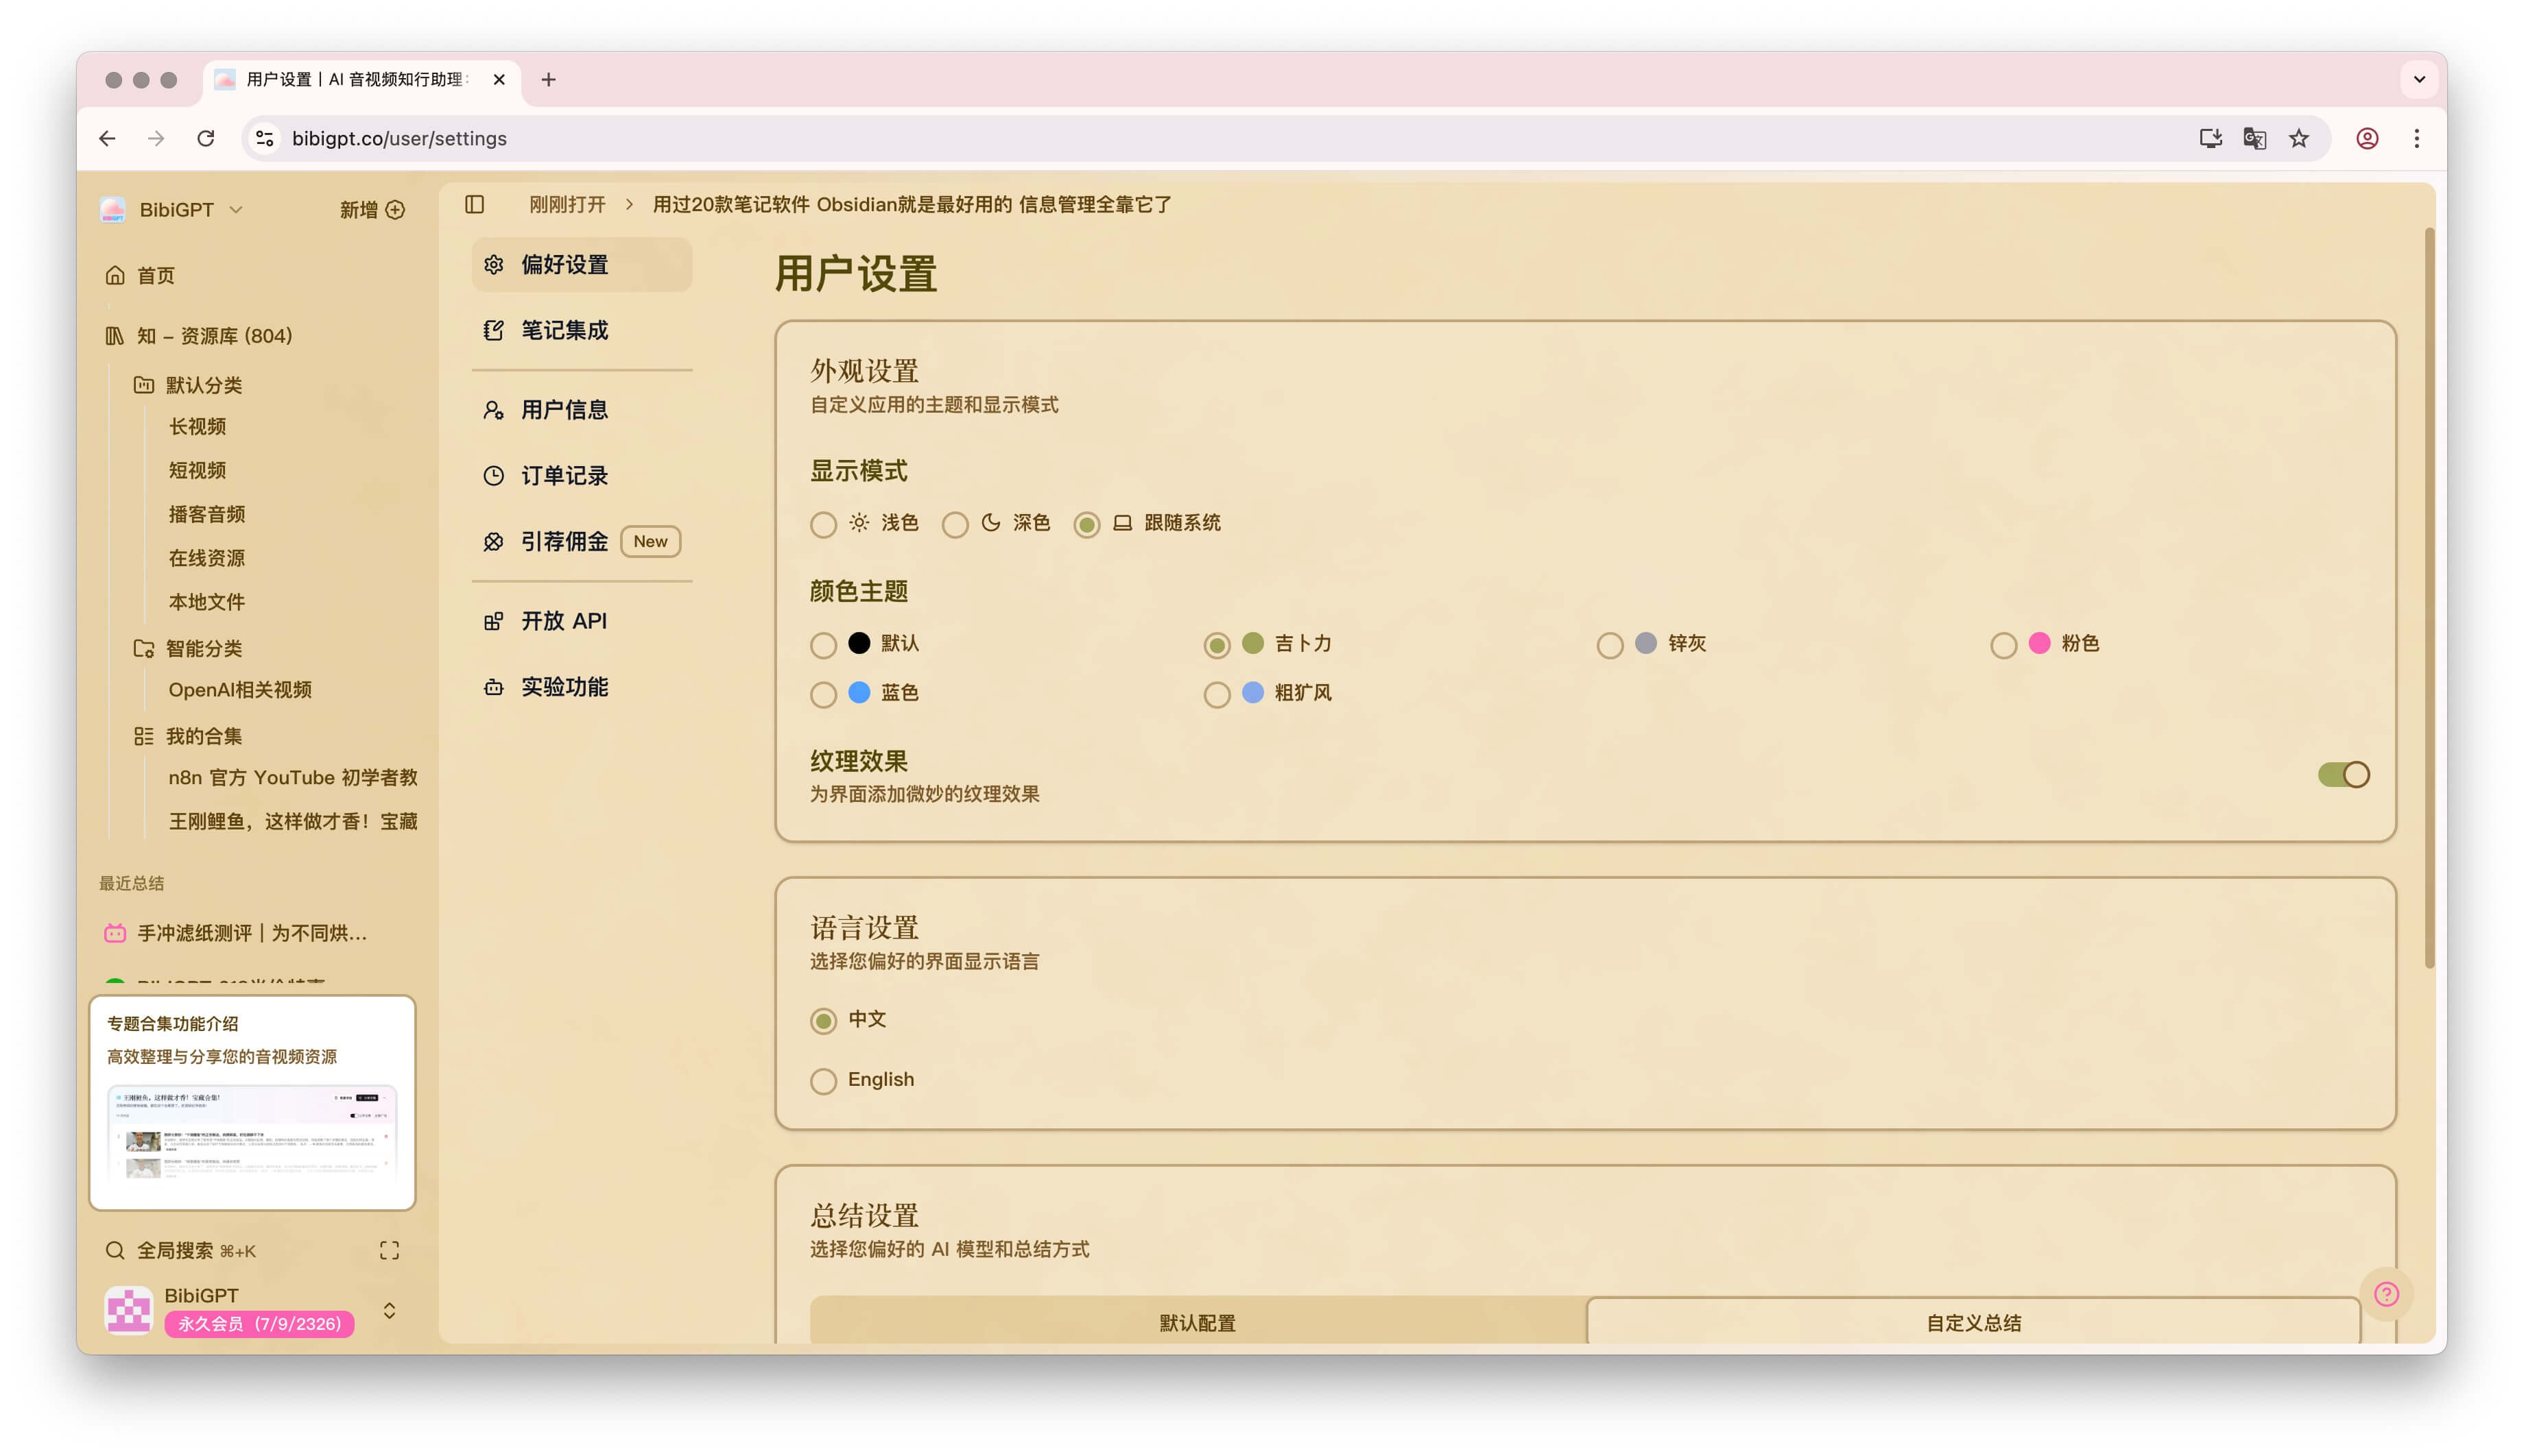The height and width of the screenshot is (1456, 2524).
Task: Toggle the sidebar panel icon
Action: point(474,204)
